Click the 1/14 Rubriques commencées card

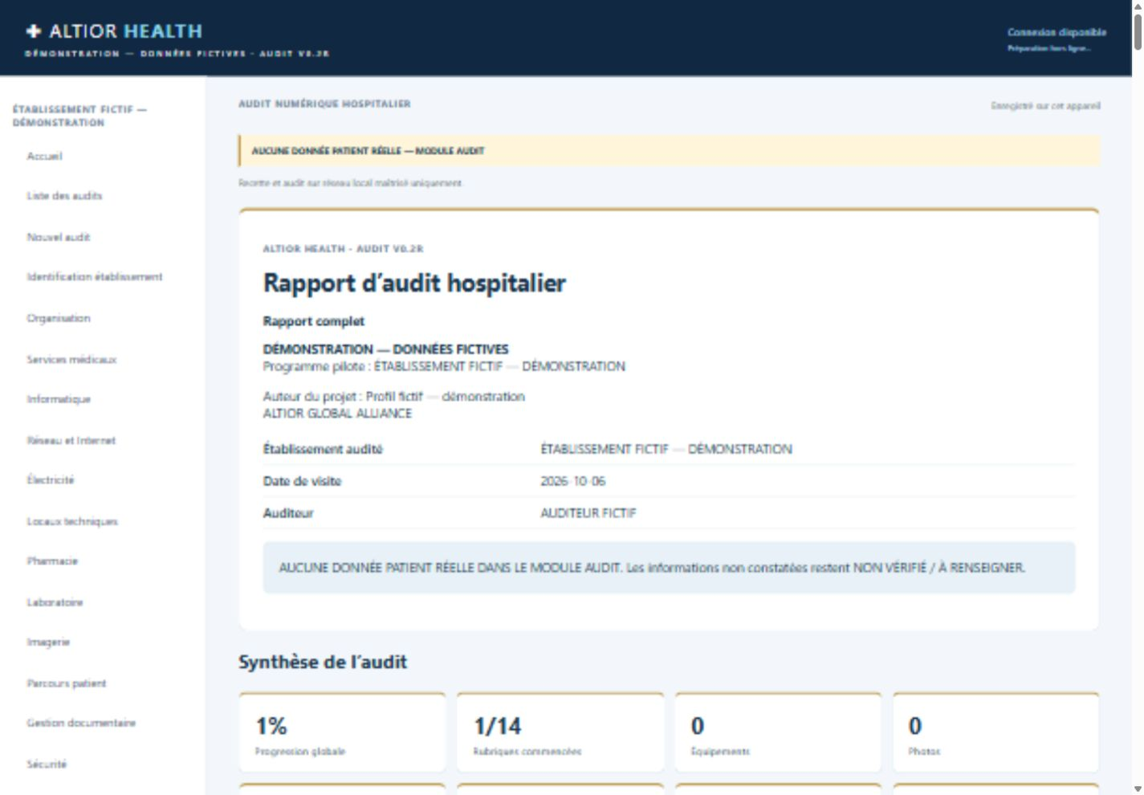[x=560, y=732]
